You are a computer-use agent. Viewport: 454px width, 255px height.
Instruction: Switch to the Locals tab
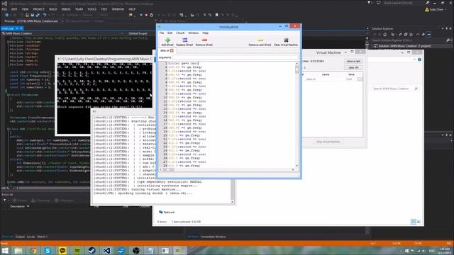click(x=31, y=237)
